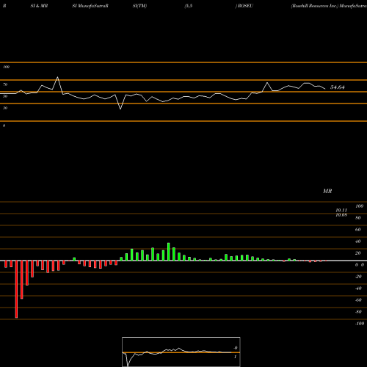Click the 10.11 value near MR scale
This screenshot has width=367, height=367.
coord(341,210)
